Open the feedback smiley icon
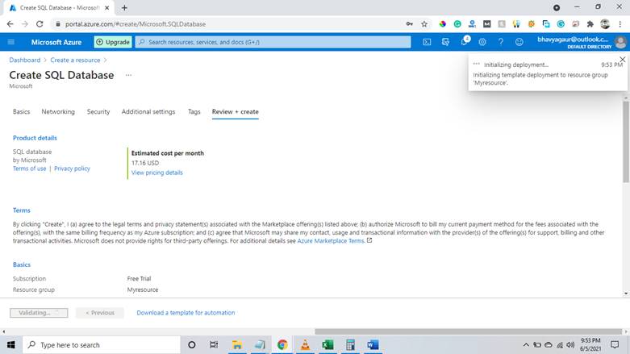Viewport: 630px width, 354px height. coord(519,42)
